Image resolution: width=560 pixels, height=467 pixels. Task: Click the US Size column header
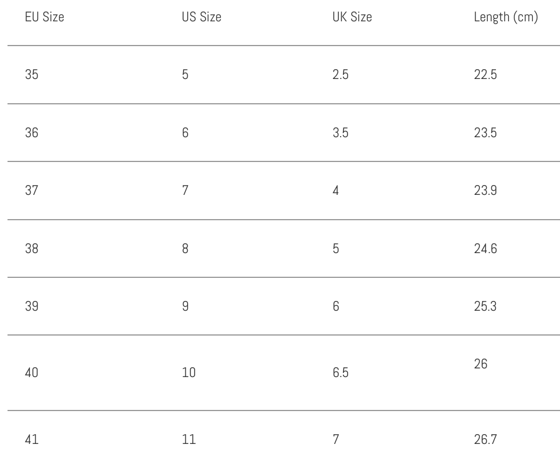tap(201, 17)
